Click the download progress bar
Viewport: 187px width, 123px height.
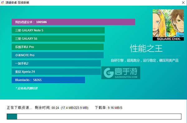(94, 116)
